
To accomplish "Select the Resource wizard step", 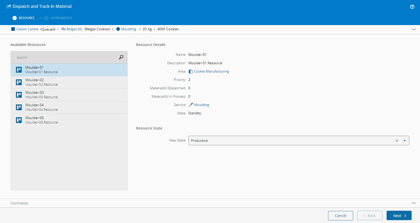I will [26, 18].
